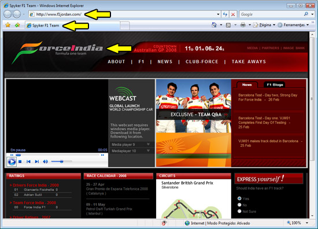318x229 pixels.
Task: Open a new blank browser tab
Action: point(125,25)
